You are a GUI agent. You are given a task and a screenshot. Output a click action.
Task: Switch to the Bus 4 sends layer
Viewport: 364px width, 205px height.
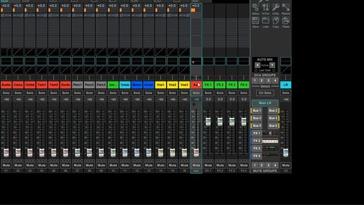pos(273,118)
